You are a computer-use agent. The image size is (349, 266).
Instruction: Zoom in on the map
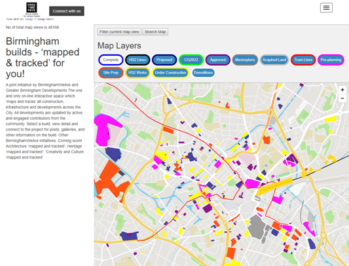342,90
